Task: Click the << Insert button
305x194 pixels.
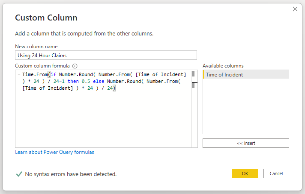Action: coord(246,143)
